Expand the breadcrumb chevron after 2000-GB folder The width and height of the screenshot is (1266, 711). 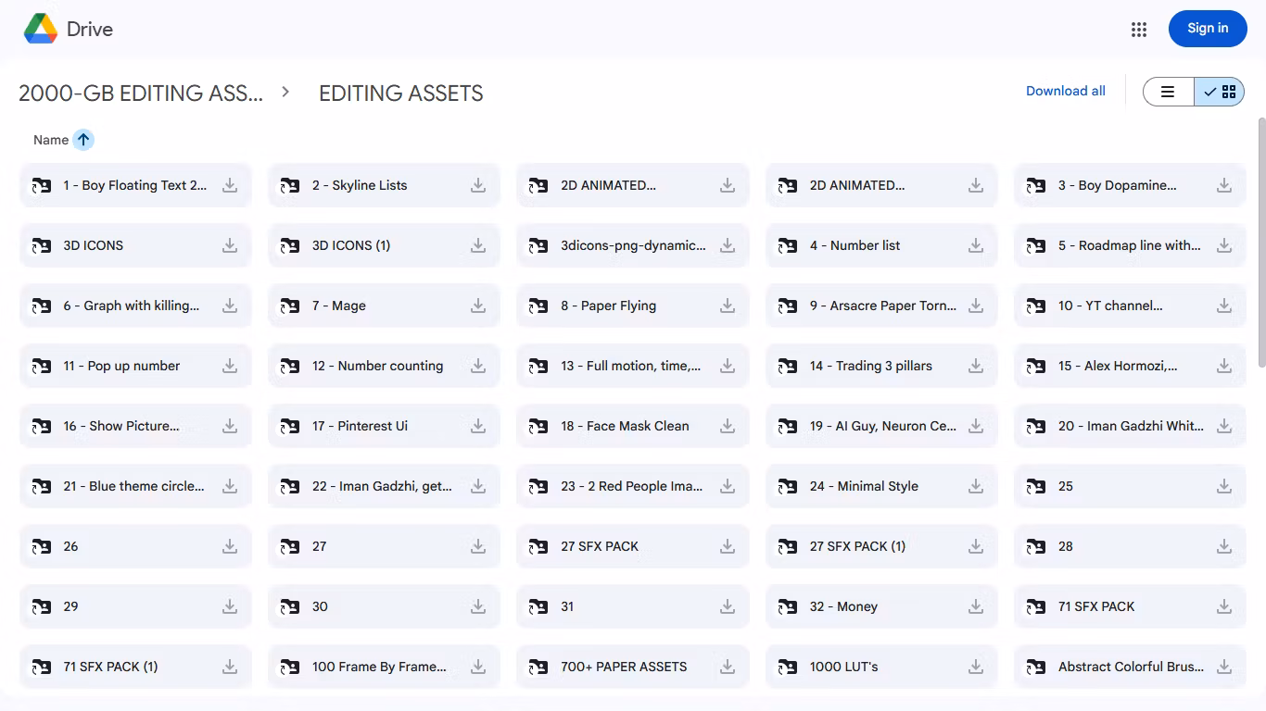coord(285,92)
